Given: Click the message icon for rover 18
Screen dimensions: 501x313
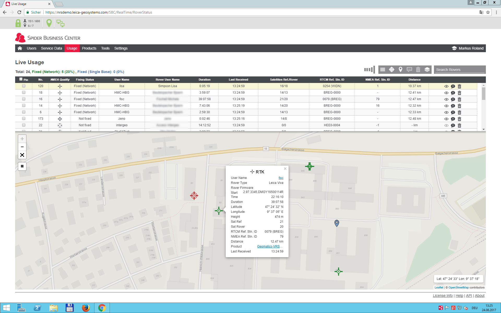Looking at the screenshot, I should (453, 93).
